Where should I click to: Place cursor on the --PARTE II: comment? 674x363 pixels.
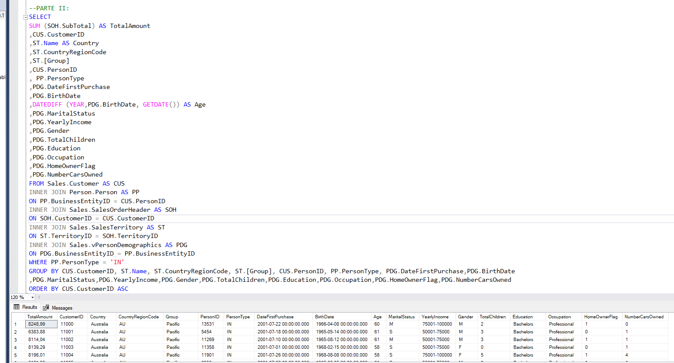click(49, 8)
